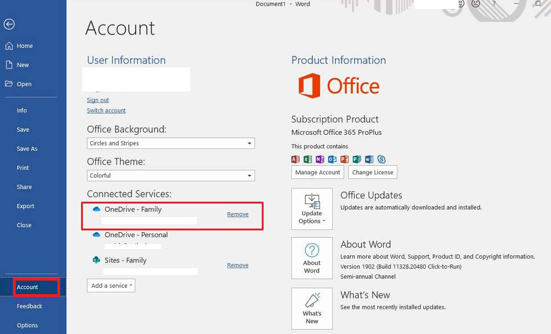This screenshot has width=551, height=334.
Task: Open the Update Options menu
Action: 311,209
